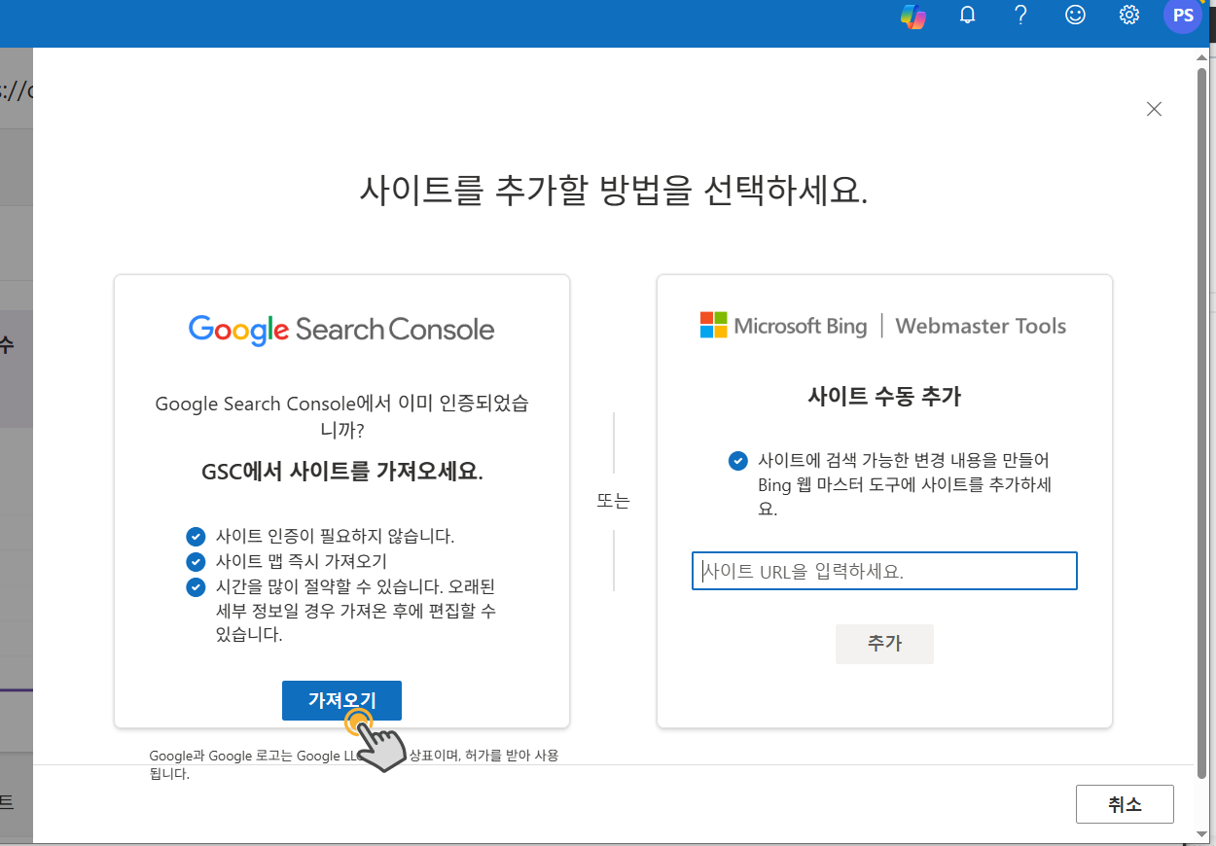Screen dimensions: 1216x846
Task: Click the Google Search Console에서 이미 인증되었습니까 text
Action: pyautogui.click(x=341, y=416)
